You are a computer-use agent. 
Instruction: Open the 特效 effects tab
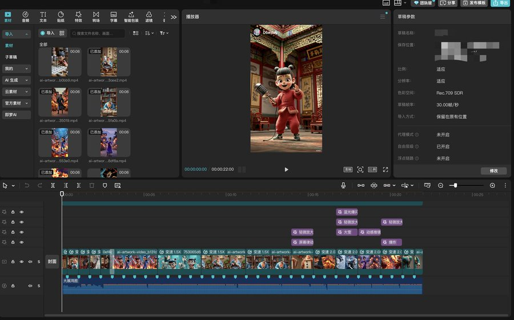coord(78,17)
